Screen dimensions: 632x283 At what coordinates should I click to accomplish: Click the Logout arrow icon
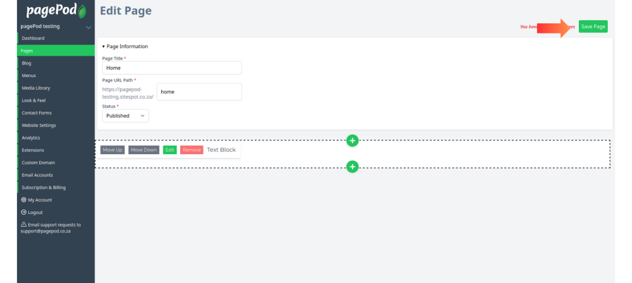point(24,212)
